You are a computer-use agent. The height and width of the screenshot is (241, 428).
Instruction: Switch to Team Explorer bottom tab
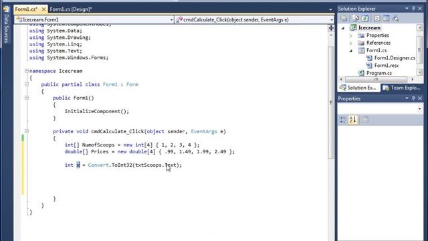click(401, 88)
